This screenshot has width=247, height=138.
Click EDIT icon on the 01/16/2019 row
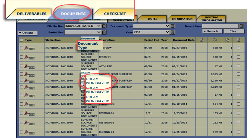pyautogui.click(x=32, y=96)
